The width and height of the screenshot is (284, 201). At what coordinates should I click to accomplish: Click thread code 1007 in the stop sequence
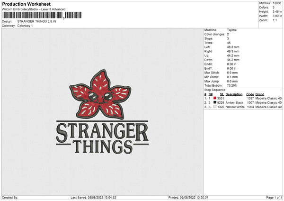[x=250, y=103]
